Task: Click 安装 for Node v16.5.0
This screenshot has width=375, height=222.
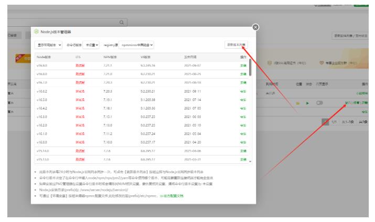Action: point(243,100)
